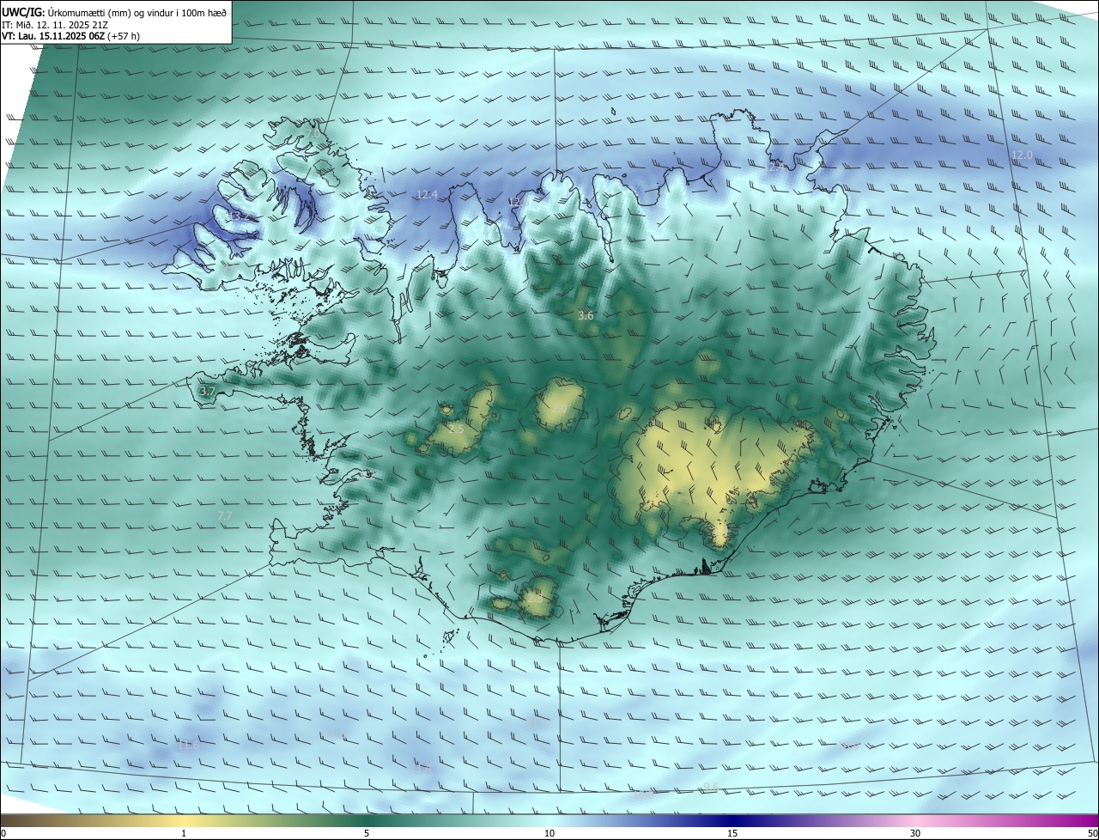Click the yellow band of the color scale
This screenshot has height=840, width=1099.
click(x=184, y=821)
